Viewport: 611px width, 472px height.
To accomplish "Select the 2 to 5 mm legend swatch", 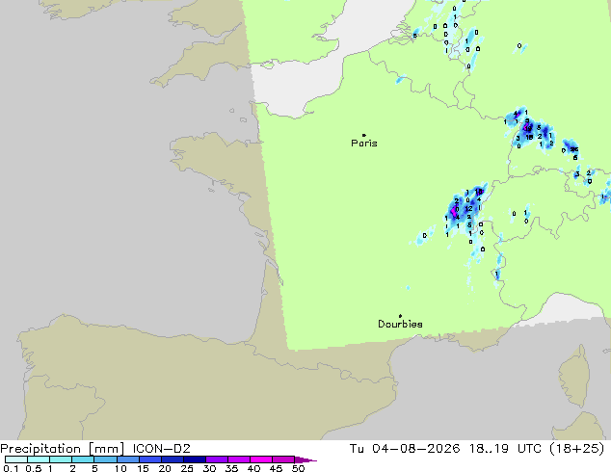I will coord(83,459).
